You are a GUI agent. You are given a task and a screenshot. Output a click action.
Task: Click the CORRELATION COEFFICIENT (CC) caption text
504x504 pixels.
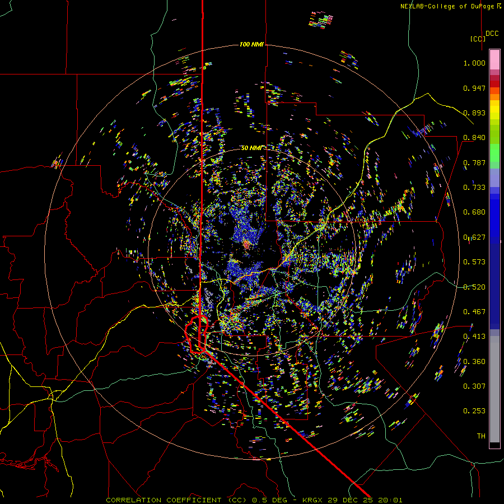click(176, 500)
